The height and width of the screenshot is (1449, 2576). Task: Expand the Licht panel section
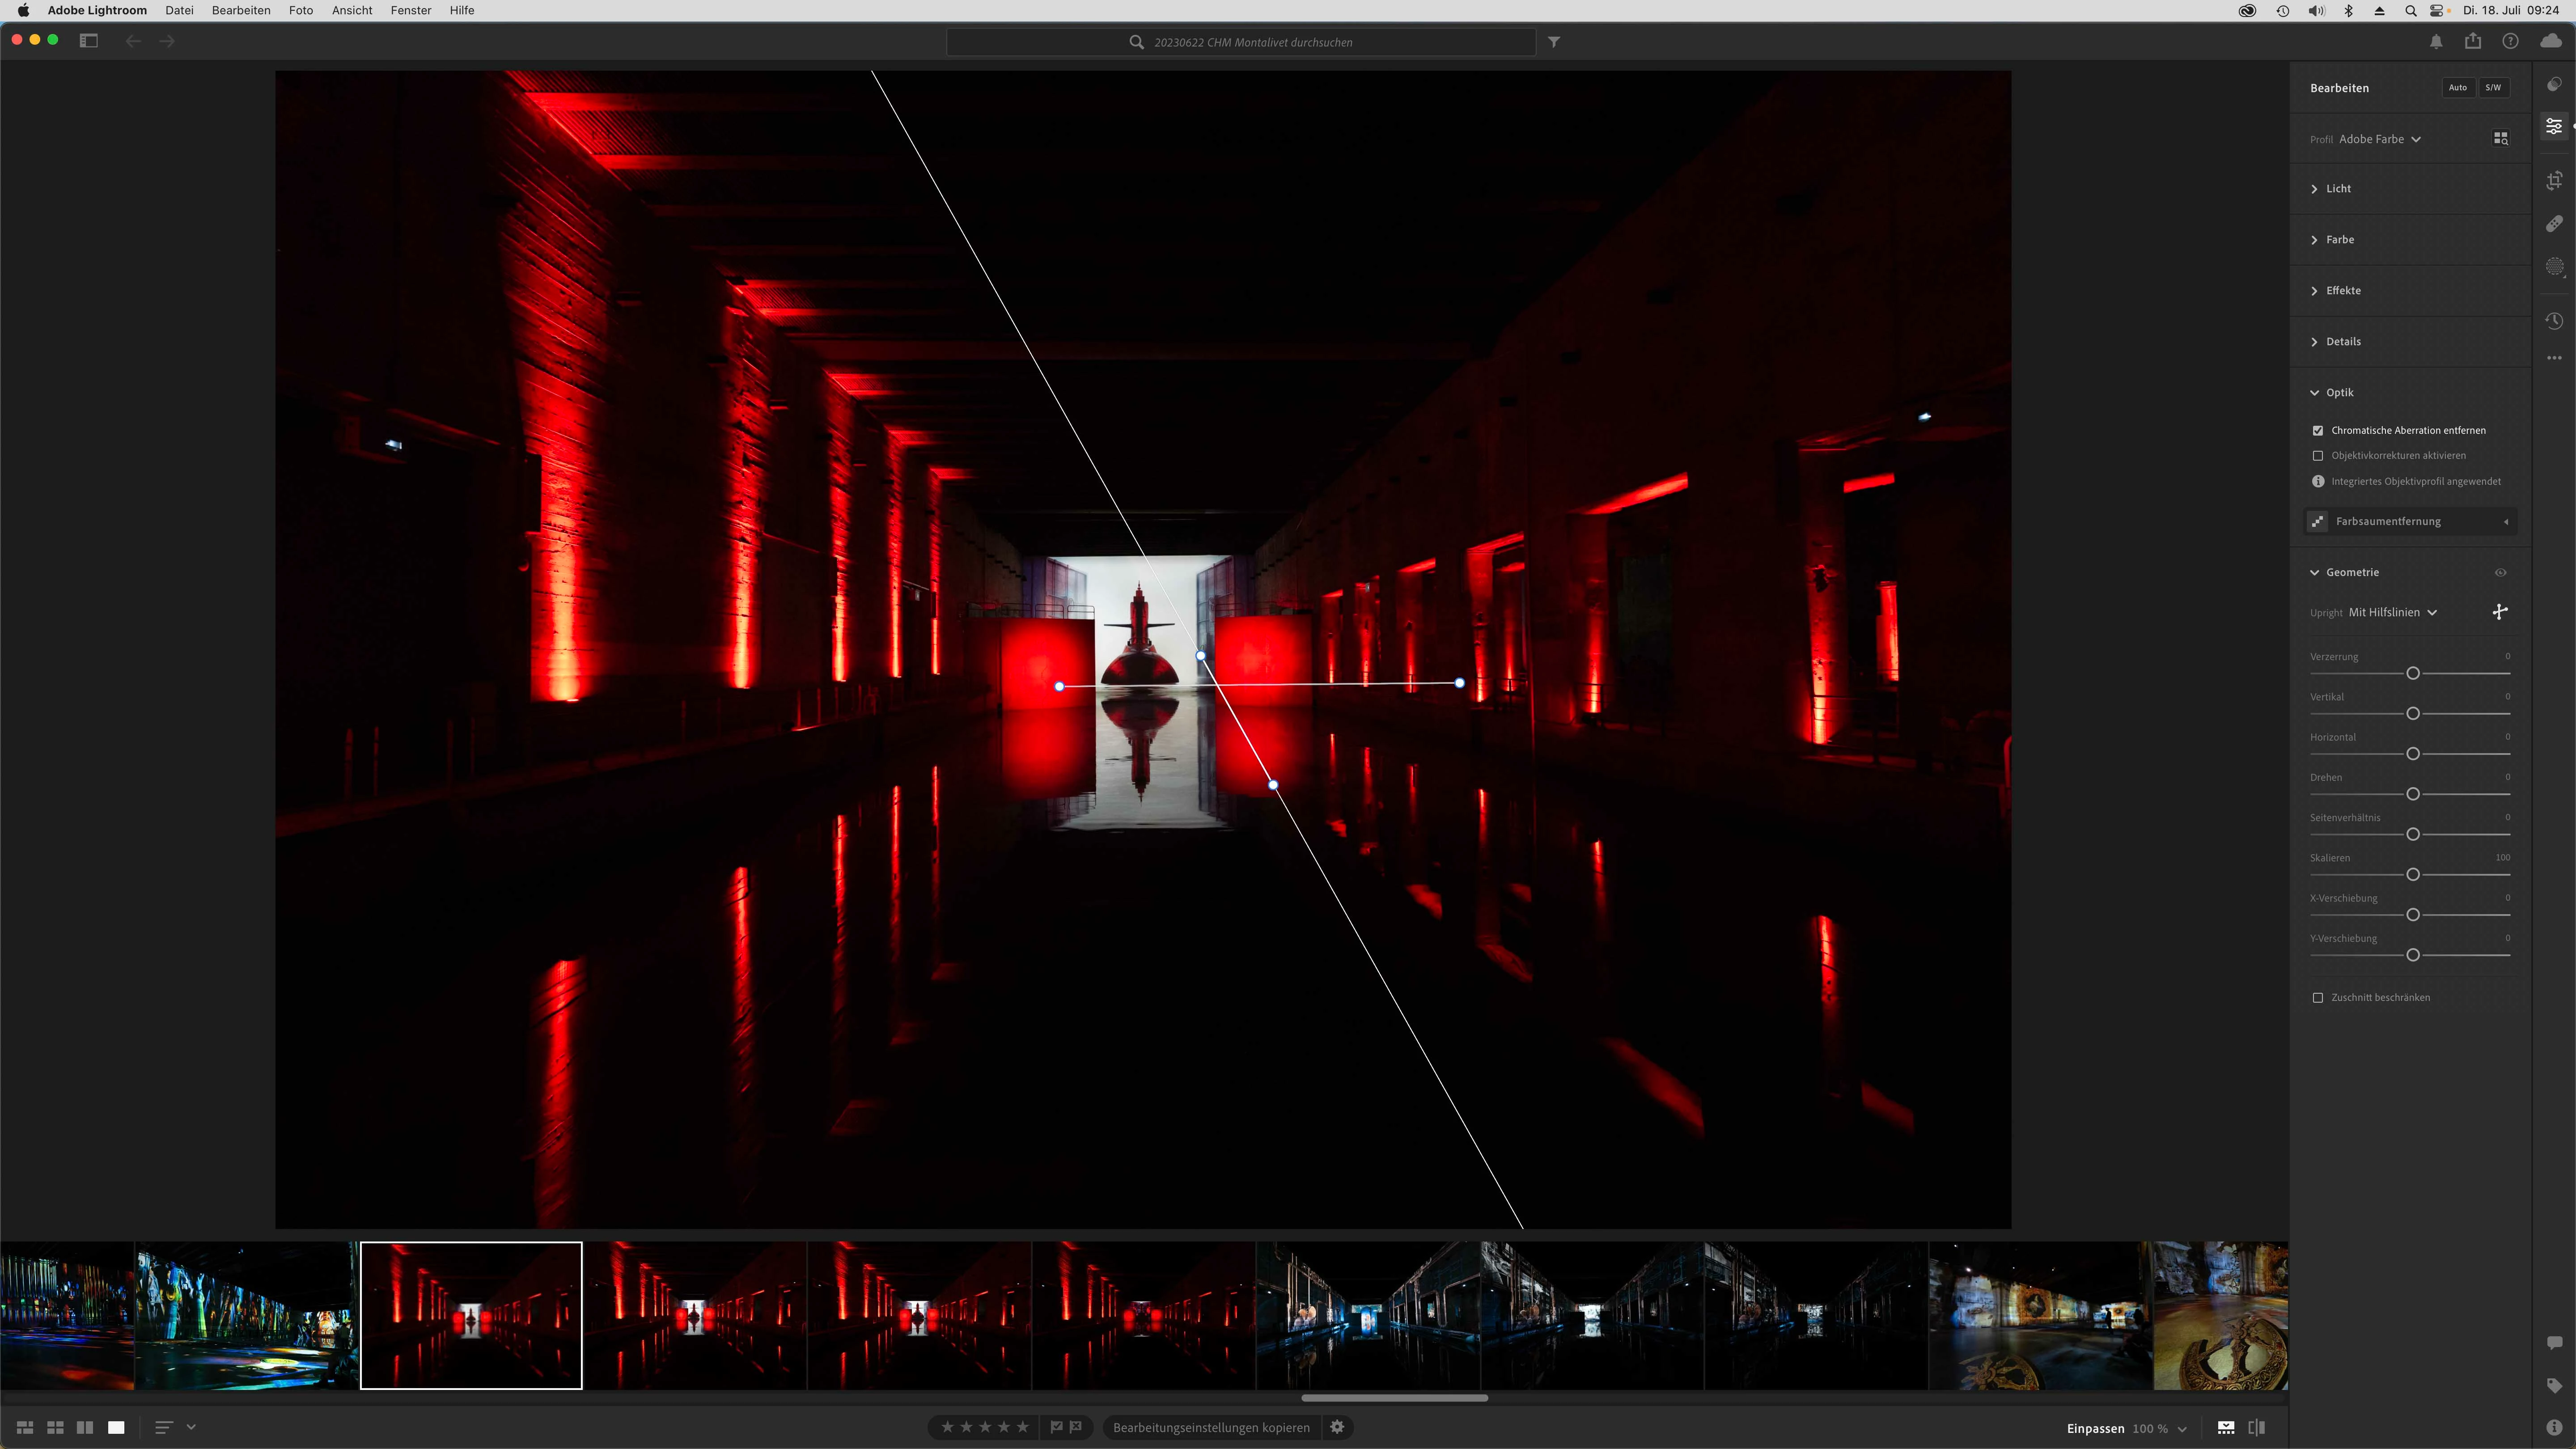[2338, 189]
